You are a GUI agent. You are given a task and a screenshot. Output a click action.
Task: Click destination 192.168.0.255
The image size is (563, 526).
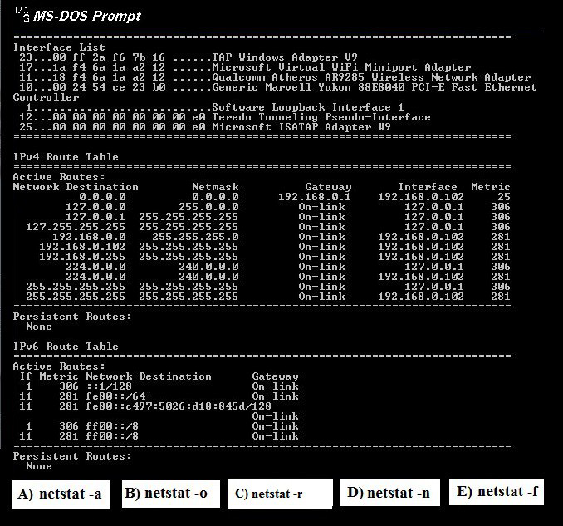[82, 257]
